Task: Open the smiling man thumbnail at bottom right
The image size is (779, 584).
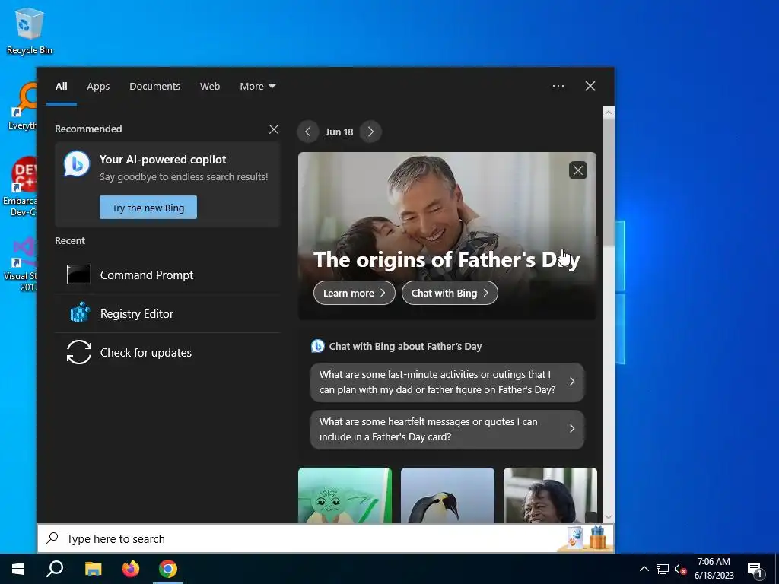Action: coord(550,495)
